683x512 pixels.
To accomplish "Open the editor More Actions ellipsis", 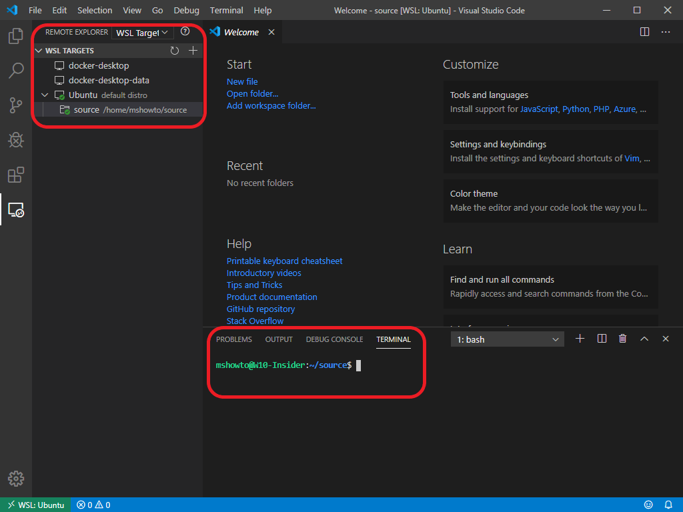I will [666, 32].
